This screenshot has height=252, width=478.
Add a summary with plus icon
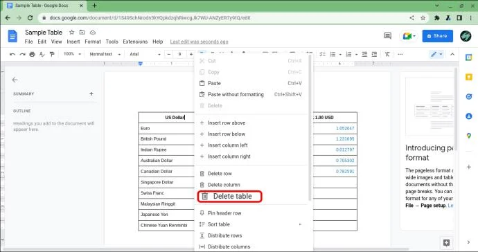[91, 94]
